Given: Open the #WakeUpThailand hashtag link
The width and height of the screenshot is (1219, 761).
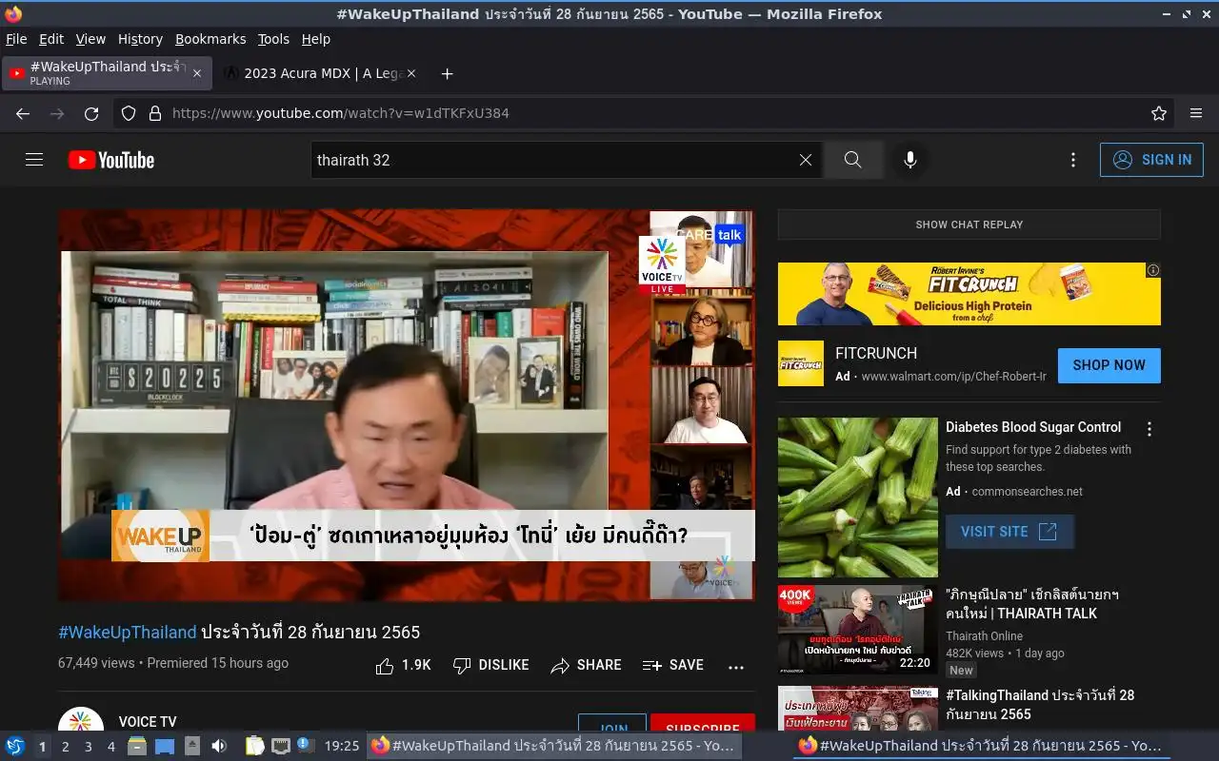Looking at the screenshot, I should [x=128, y=633].
